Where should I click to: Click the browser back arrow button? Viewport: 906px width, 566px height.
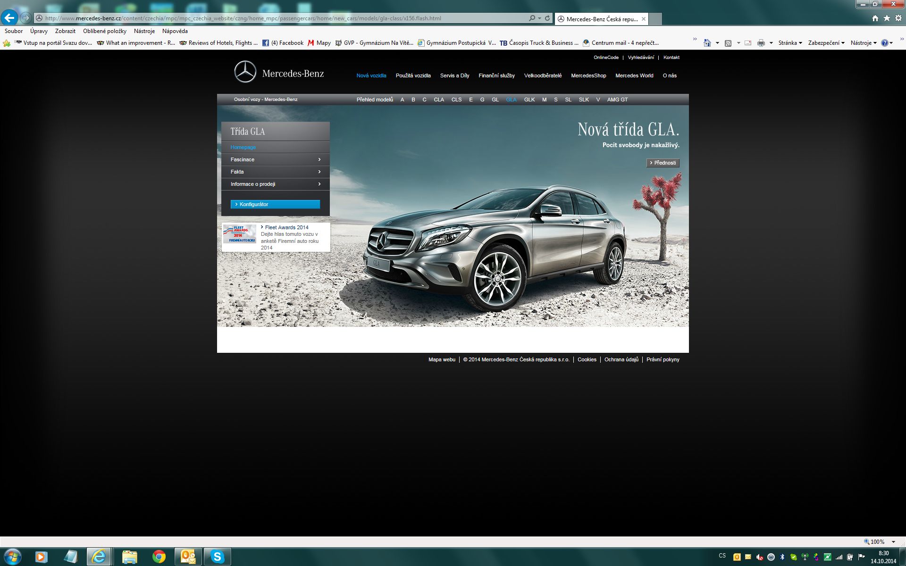(10, 18)
